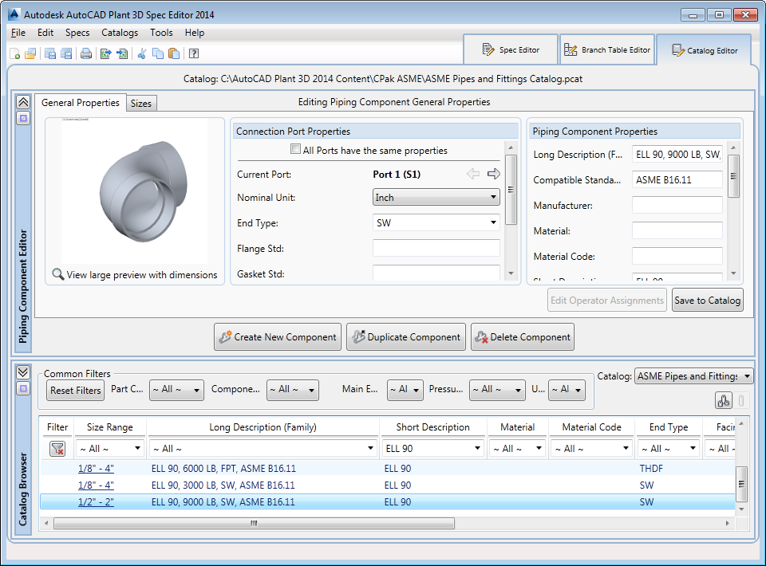Image resolution: width=766 pixels, height=566 pixels.
Task: Click the Export to Excel toolbar icon
Action: [x=106, y=53]
